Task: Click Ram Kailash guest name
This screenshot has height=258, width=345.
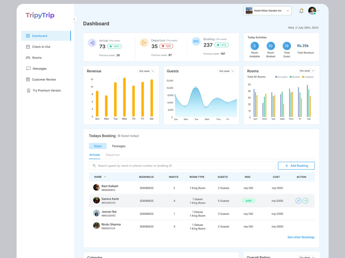Action: 110,186
